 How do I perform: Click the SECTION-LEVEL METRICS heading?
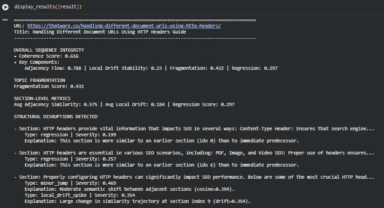(x=42, y=98)
